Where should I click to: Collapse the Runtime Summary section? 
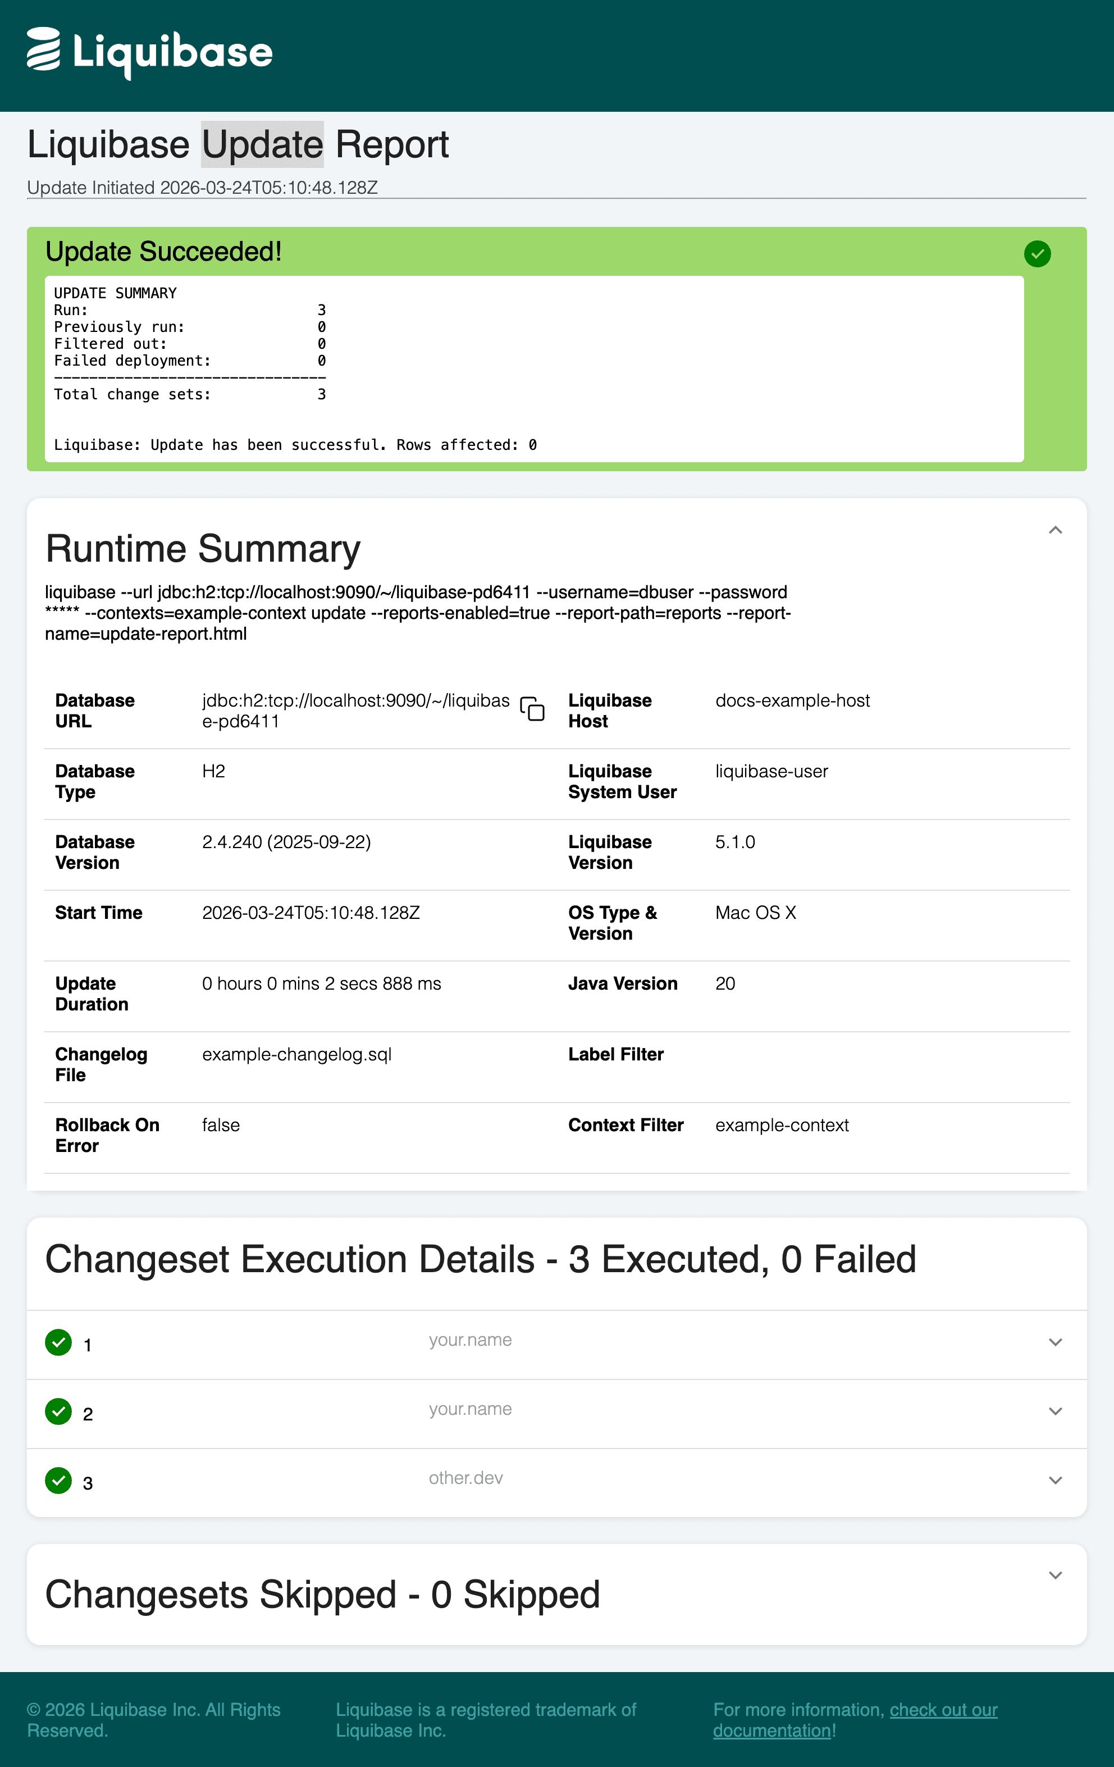(x=1056, y=530)
